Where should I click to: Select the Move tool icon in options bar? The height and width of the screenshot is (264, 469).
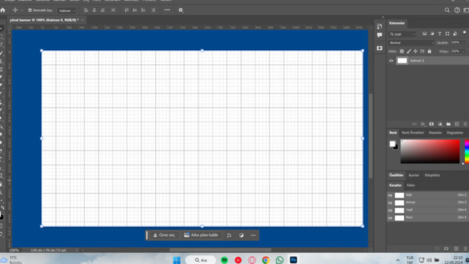click(15, 10)
